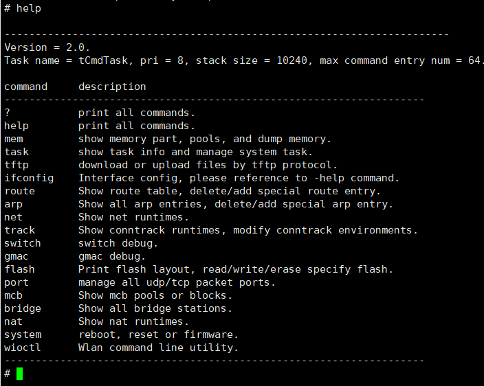Viewport: 484px width, 386px height.
Task: Click the 'nat' command name
Action: click(x=14, y=321)
